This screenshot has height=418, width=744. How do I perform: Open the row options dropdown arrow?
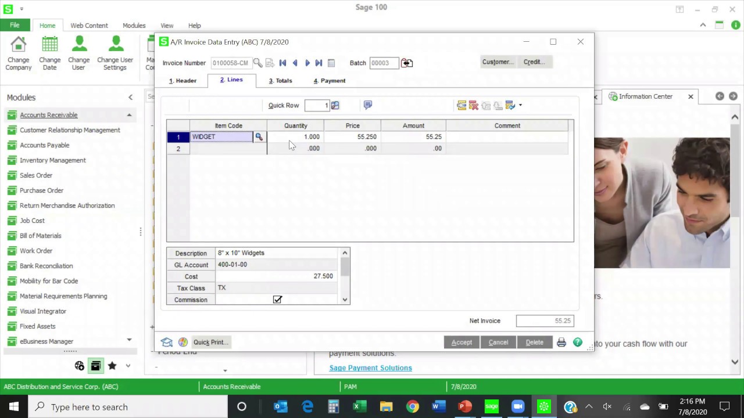pyautogui.click(x=520, y=105)
